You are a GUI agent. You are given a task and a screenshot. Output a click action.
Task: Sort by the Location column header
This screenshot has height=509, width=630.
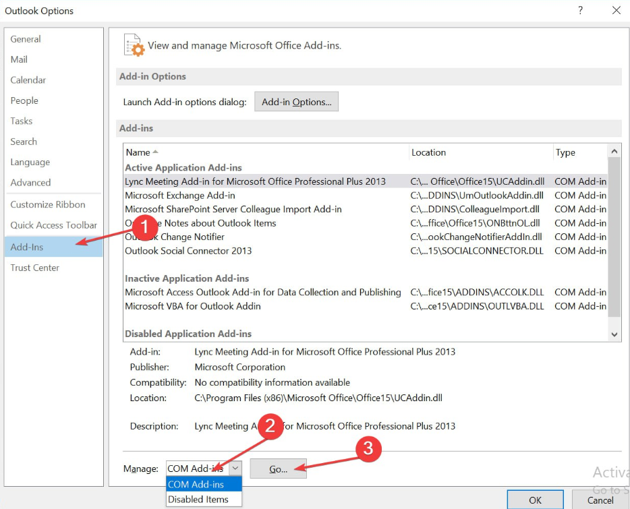[481, 152]
